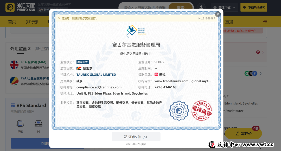The image size is (281, 151).
Task: Click the 通锐 brand logo icon
Action: (x=156, y=75)
